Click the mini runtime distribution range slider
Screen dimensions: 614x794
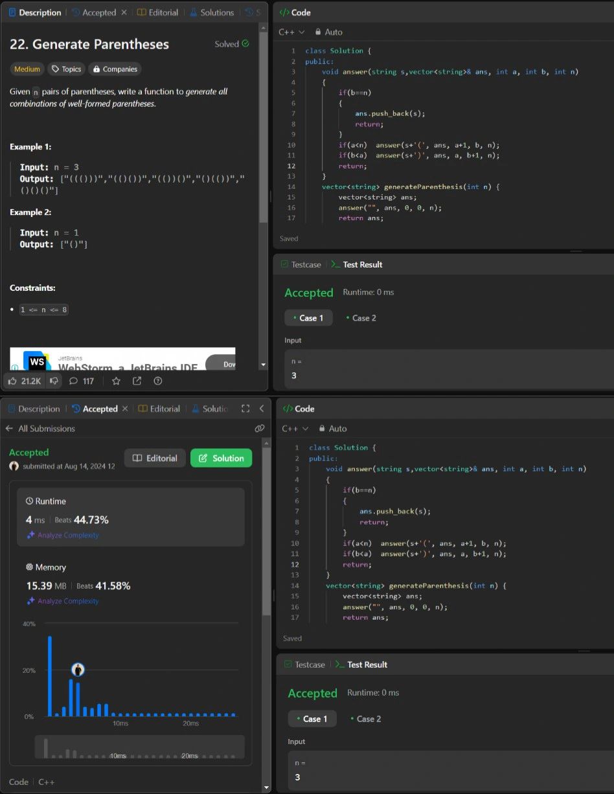coord(139,747)
